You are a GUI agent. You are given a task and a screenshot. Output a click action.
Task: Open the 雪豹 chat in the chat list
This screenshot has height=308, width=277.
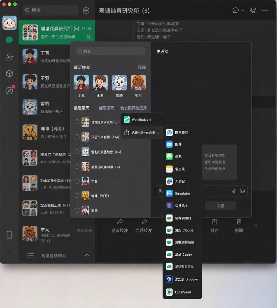(x=45, y=107)
